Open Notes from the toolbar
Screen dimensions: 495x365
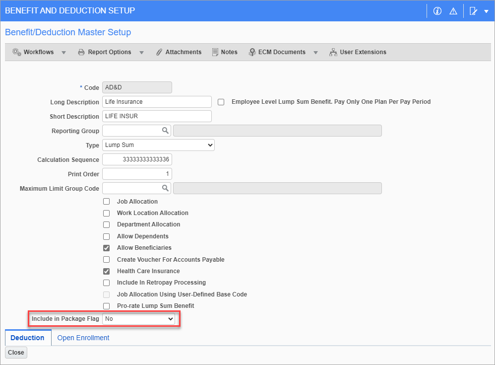point(225,52)
